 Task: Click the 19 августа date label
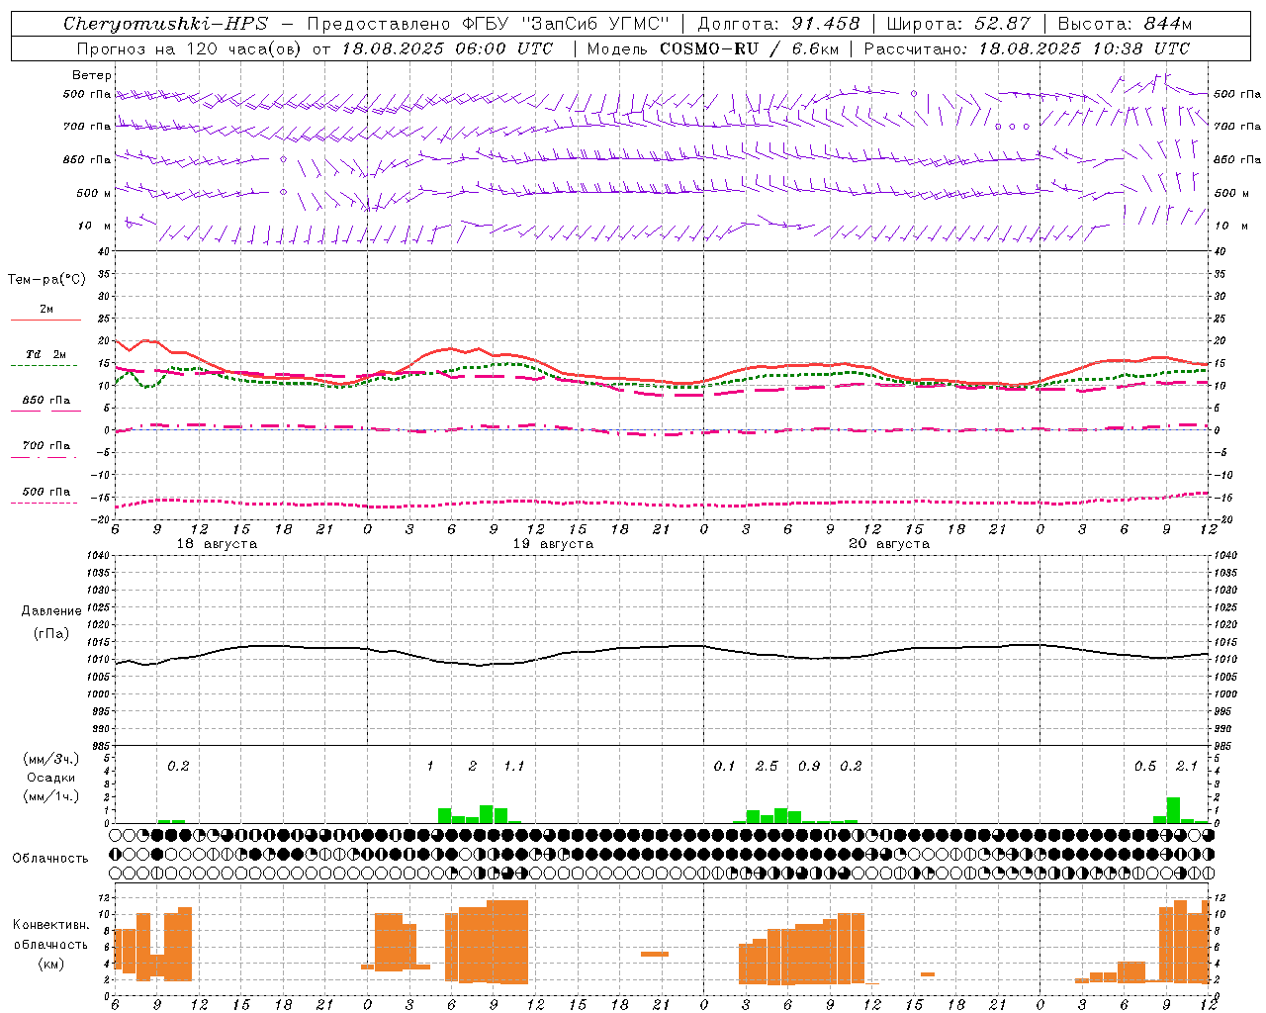[x=553, y=544]
